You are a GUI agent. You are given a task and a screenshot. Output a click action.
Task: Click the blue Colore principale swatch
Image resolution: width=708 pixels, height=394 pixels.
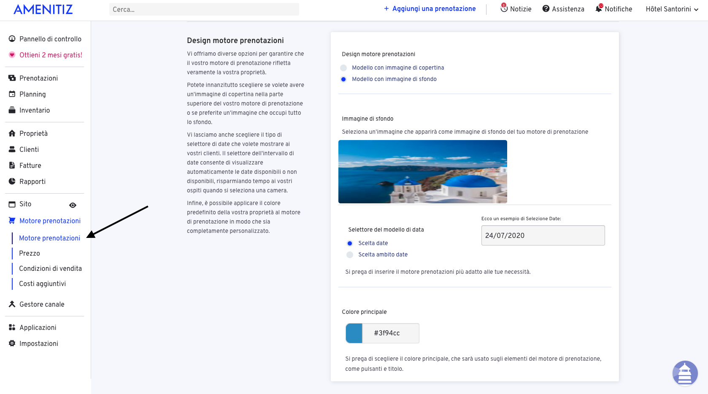(354, 333)
